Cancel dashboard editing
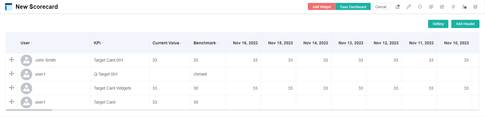The width and height of the screenshot is (485, 117). tap(381, 7)
